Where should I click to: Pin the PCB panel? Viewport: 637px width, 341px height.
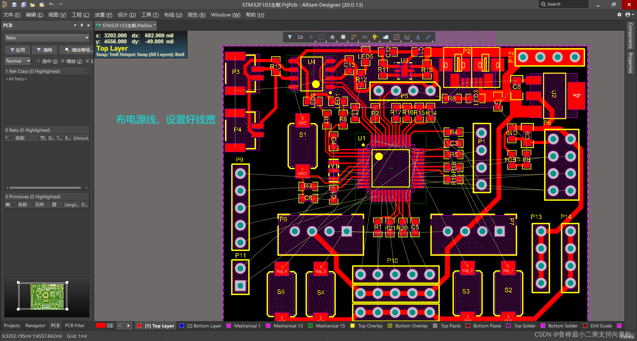tap(82, 25)
